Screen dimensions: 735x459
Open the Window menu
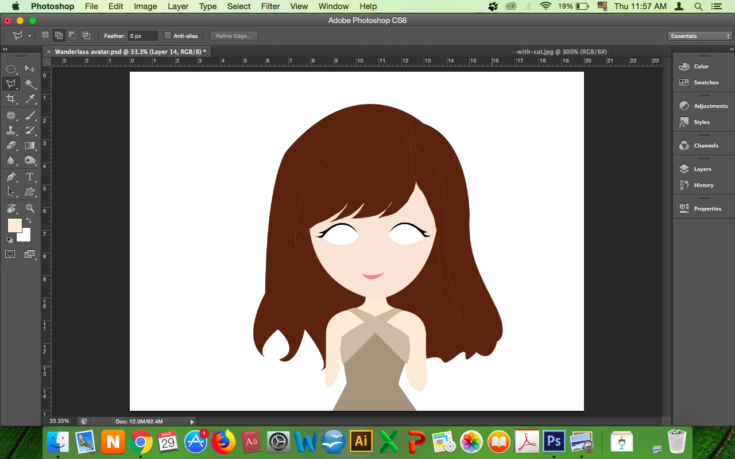click(x=334, y=6)
